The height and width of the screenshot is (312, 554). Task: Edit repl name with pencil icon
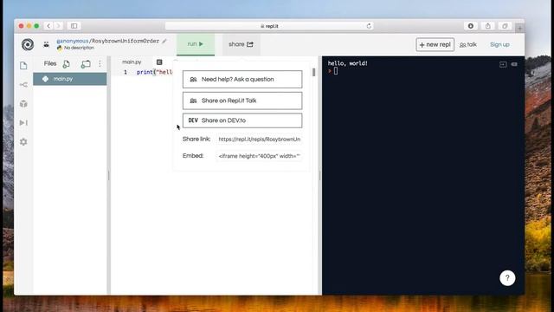(164, 41)
